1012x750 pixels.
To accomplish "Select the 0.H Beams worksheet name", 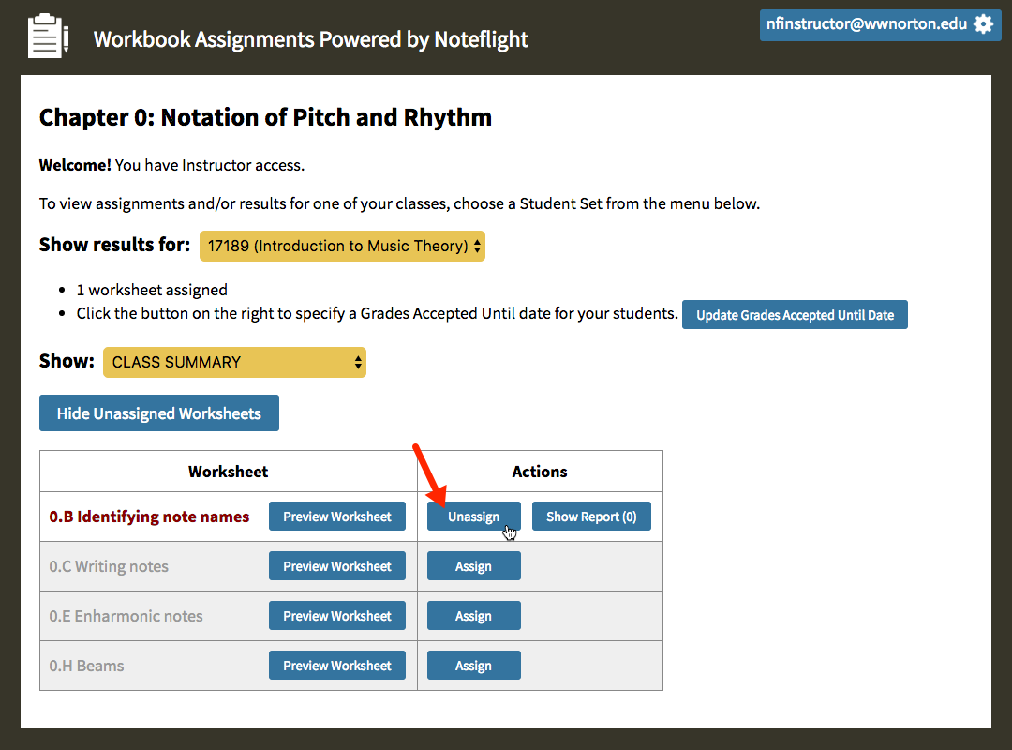I will click(87, 666).
